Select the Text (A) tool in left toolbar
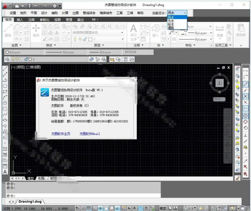The image size is (251, 211). 5,172
